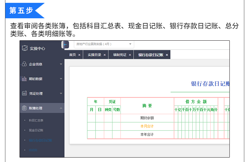Viewport: 249px width, 162px height.
Task: Close the 银行存款日记账 tab
Action: [167, 55]
